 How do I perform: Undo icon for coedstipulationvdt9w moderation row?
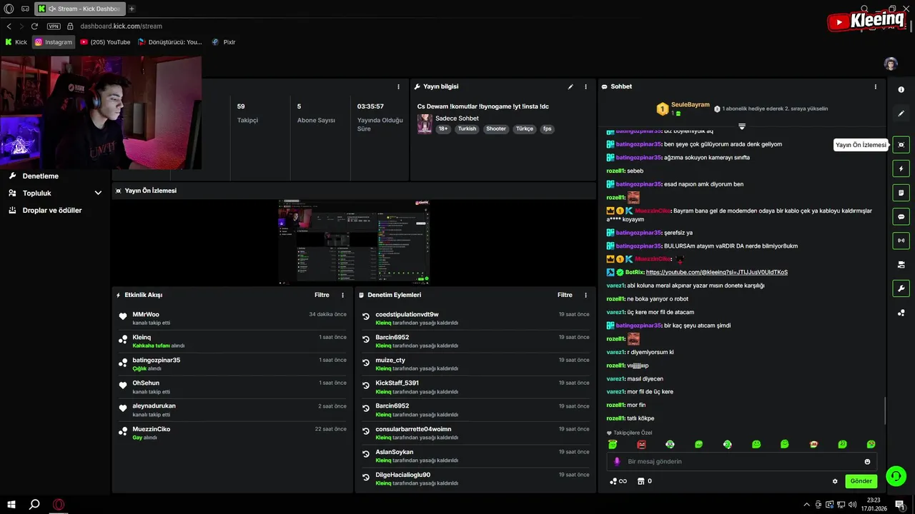366,317
